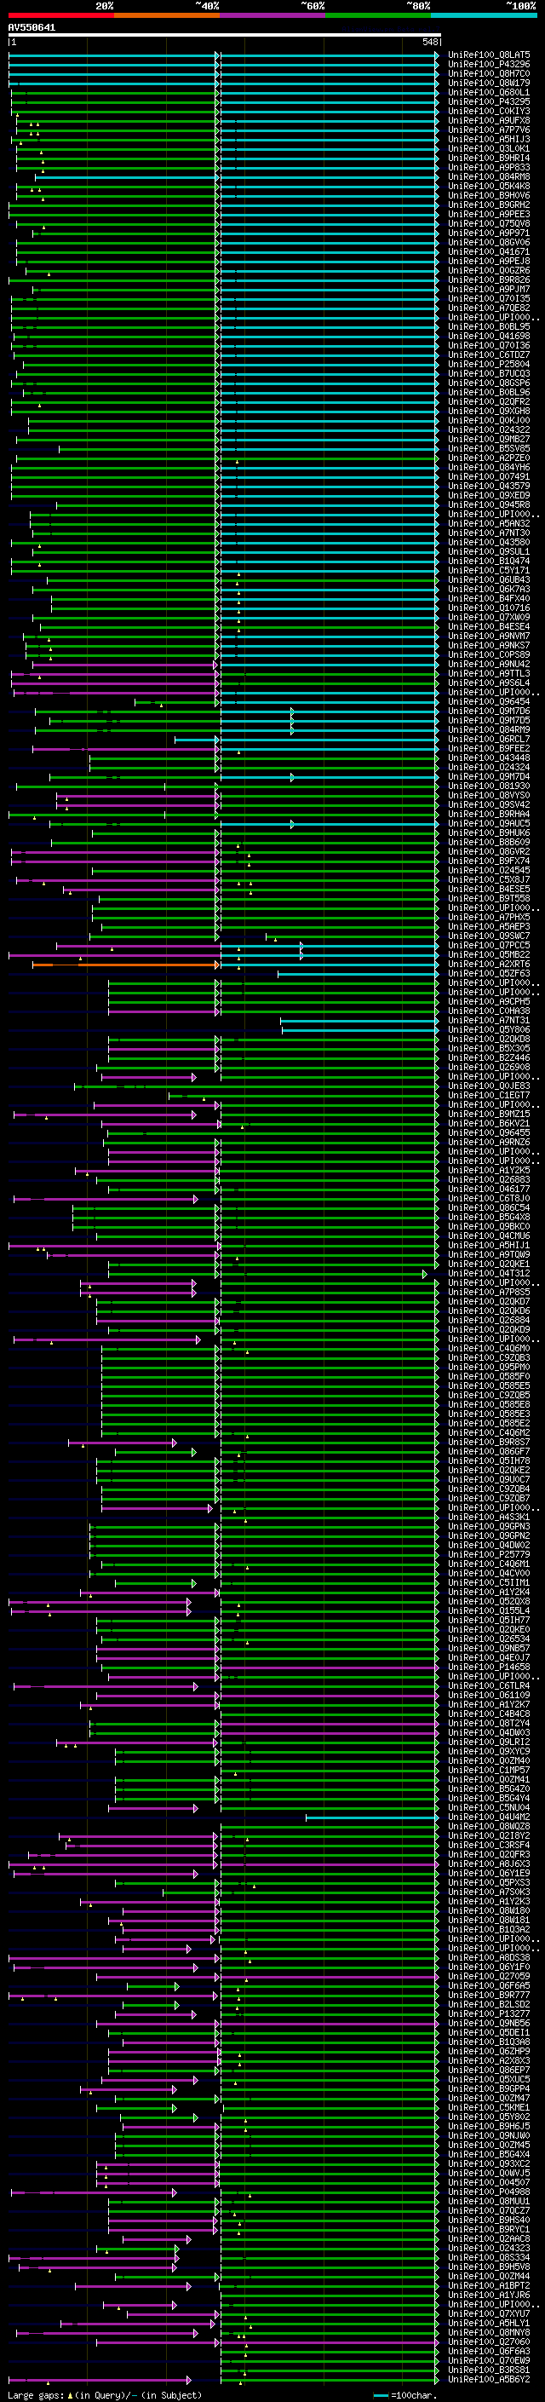Click the =100char. scale legend

tap(405, 2394)
